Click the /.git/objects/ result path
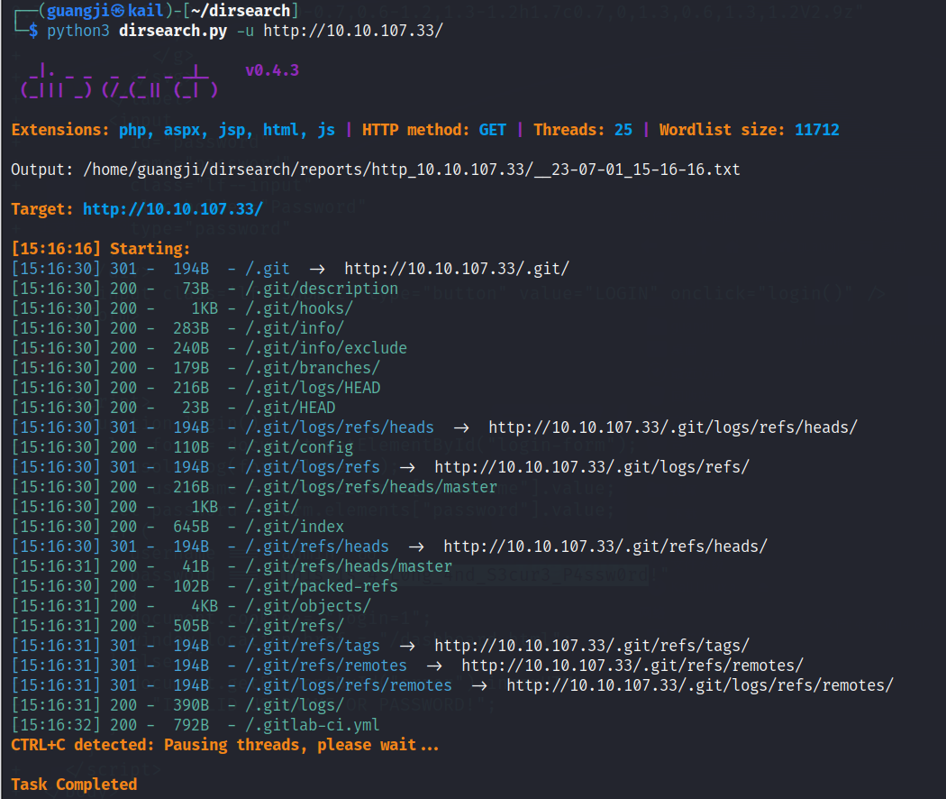Image resolution: width=946 pixels, height=799 pixels. coord(308,606)
